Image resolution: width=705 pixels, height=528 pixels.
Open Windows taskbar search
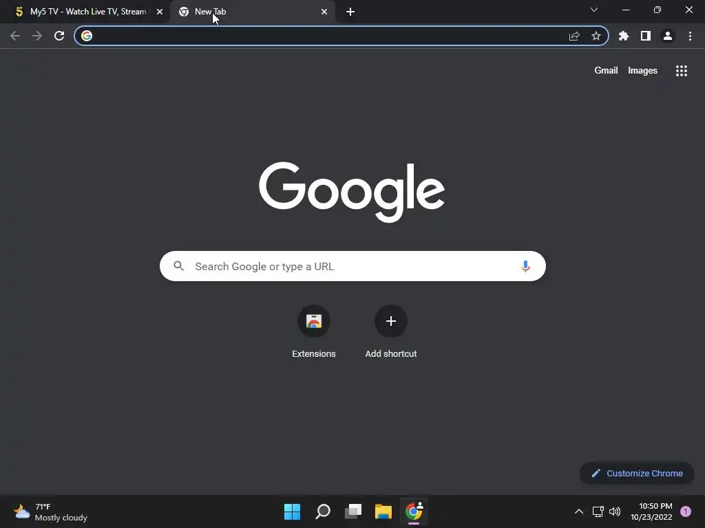(323, 511)
